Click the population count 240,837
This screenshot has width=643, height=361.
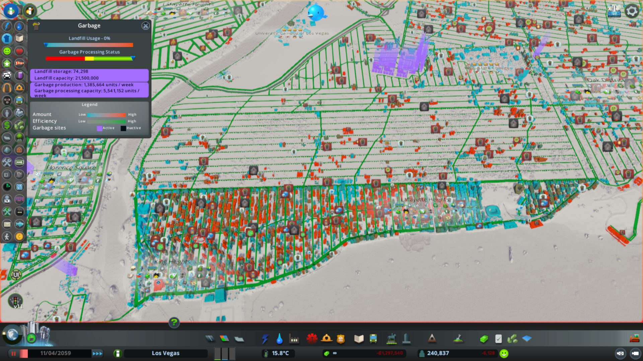click(438, 353)
